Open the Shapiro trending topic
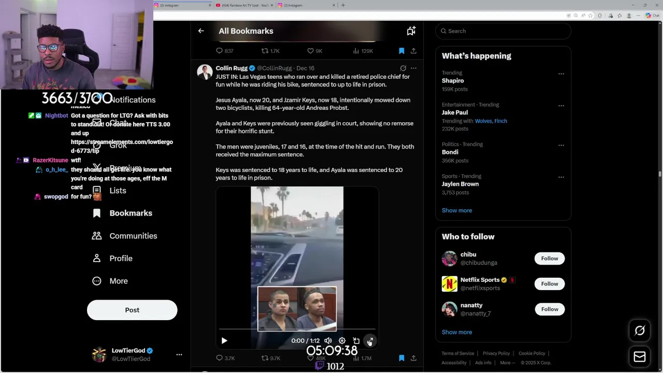The height and width of the screenshot is (373, 663). coord(453,81)
